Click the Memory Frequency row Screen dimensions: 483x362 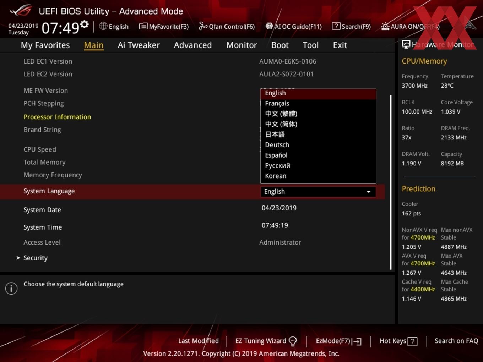192,175
